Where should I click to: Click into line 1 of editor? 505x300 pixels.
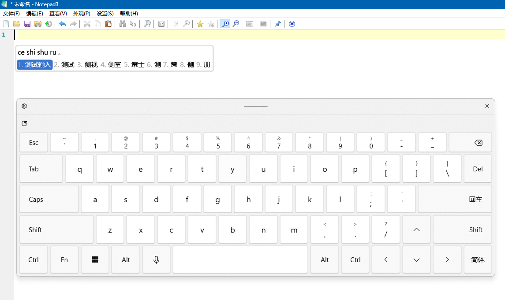point(259,34)
